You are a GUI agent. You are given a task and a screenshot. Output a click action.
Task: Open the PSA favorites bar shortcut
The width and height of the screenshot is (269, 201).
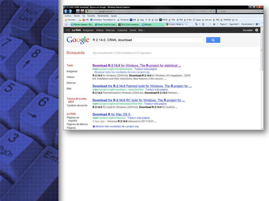coord(172,20)
